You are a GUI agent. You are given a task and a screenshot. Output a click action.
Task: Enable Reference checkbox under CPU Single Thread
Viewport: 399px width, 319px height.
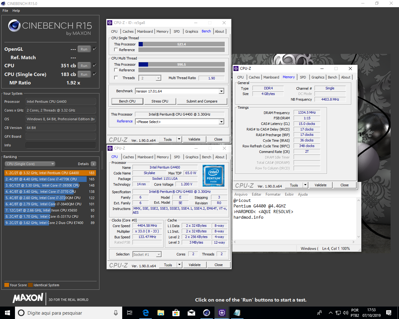116,50
